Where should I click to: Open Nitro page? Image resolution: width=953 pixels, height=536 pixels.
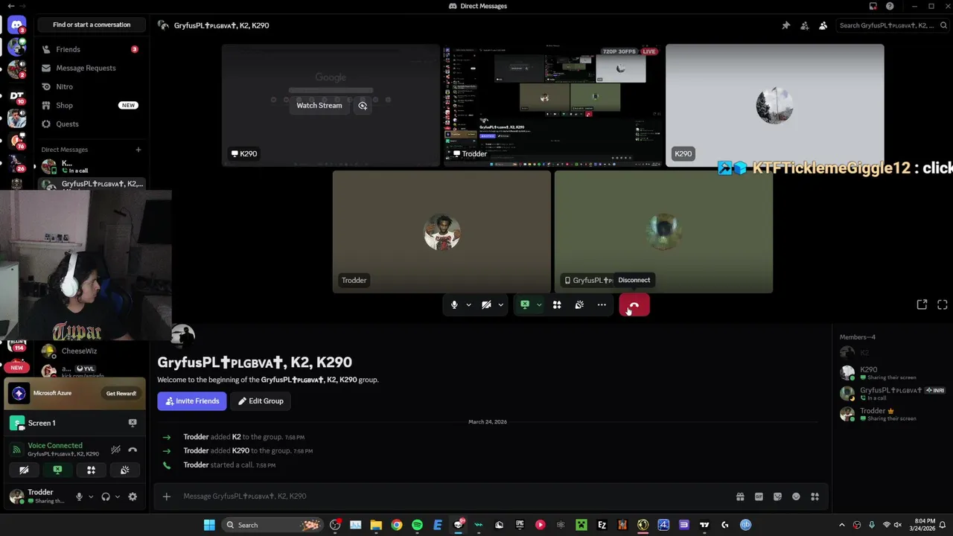click(90, 86)
